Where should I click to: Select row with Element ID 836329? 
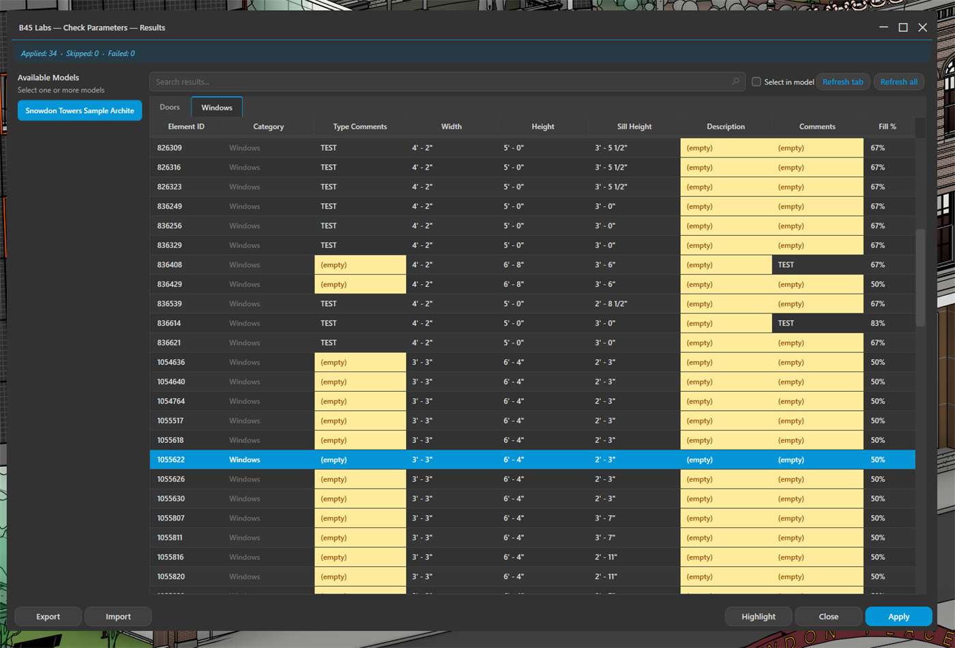(533, 245)
